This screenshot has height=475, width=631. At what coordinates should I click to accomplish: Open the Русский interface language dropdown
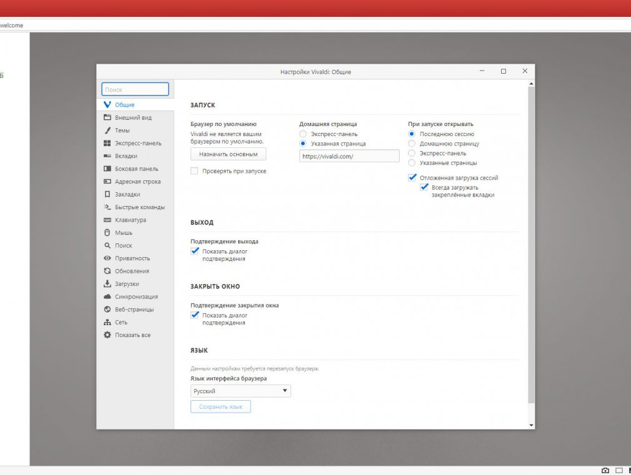tap(241, 391)
